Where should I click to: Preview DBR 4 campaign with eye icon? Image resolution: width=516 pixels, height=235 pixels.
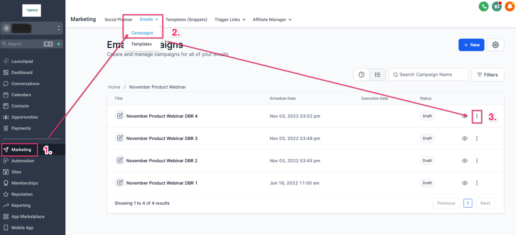(x=465, y=116)
